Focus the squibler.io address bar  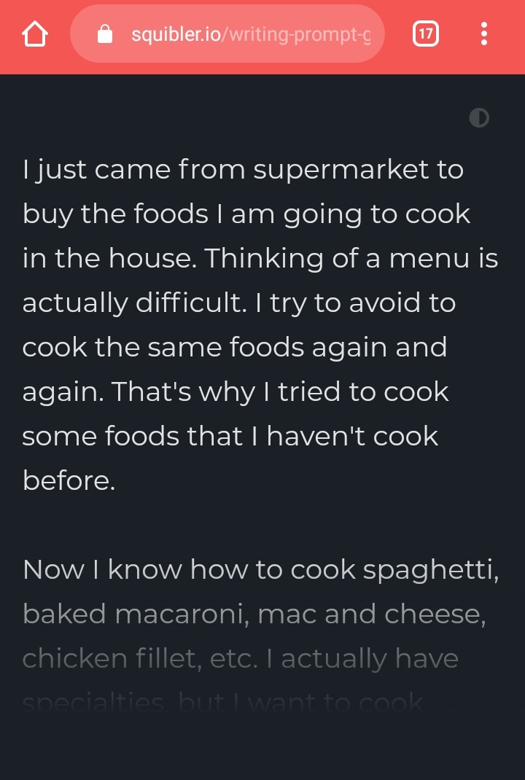(x=227, y=34)
